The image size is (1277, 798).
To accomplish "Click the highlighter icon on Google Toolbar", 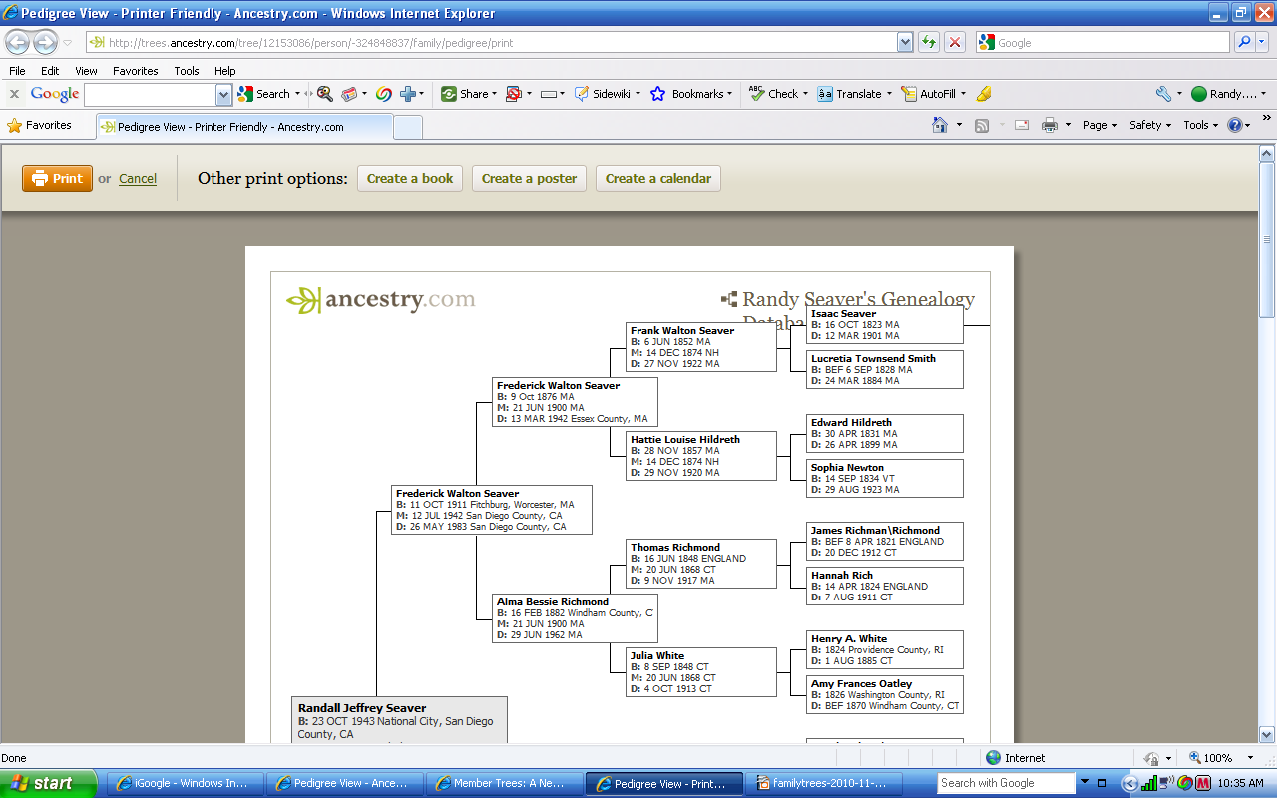I will click(x=983, y=93).
